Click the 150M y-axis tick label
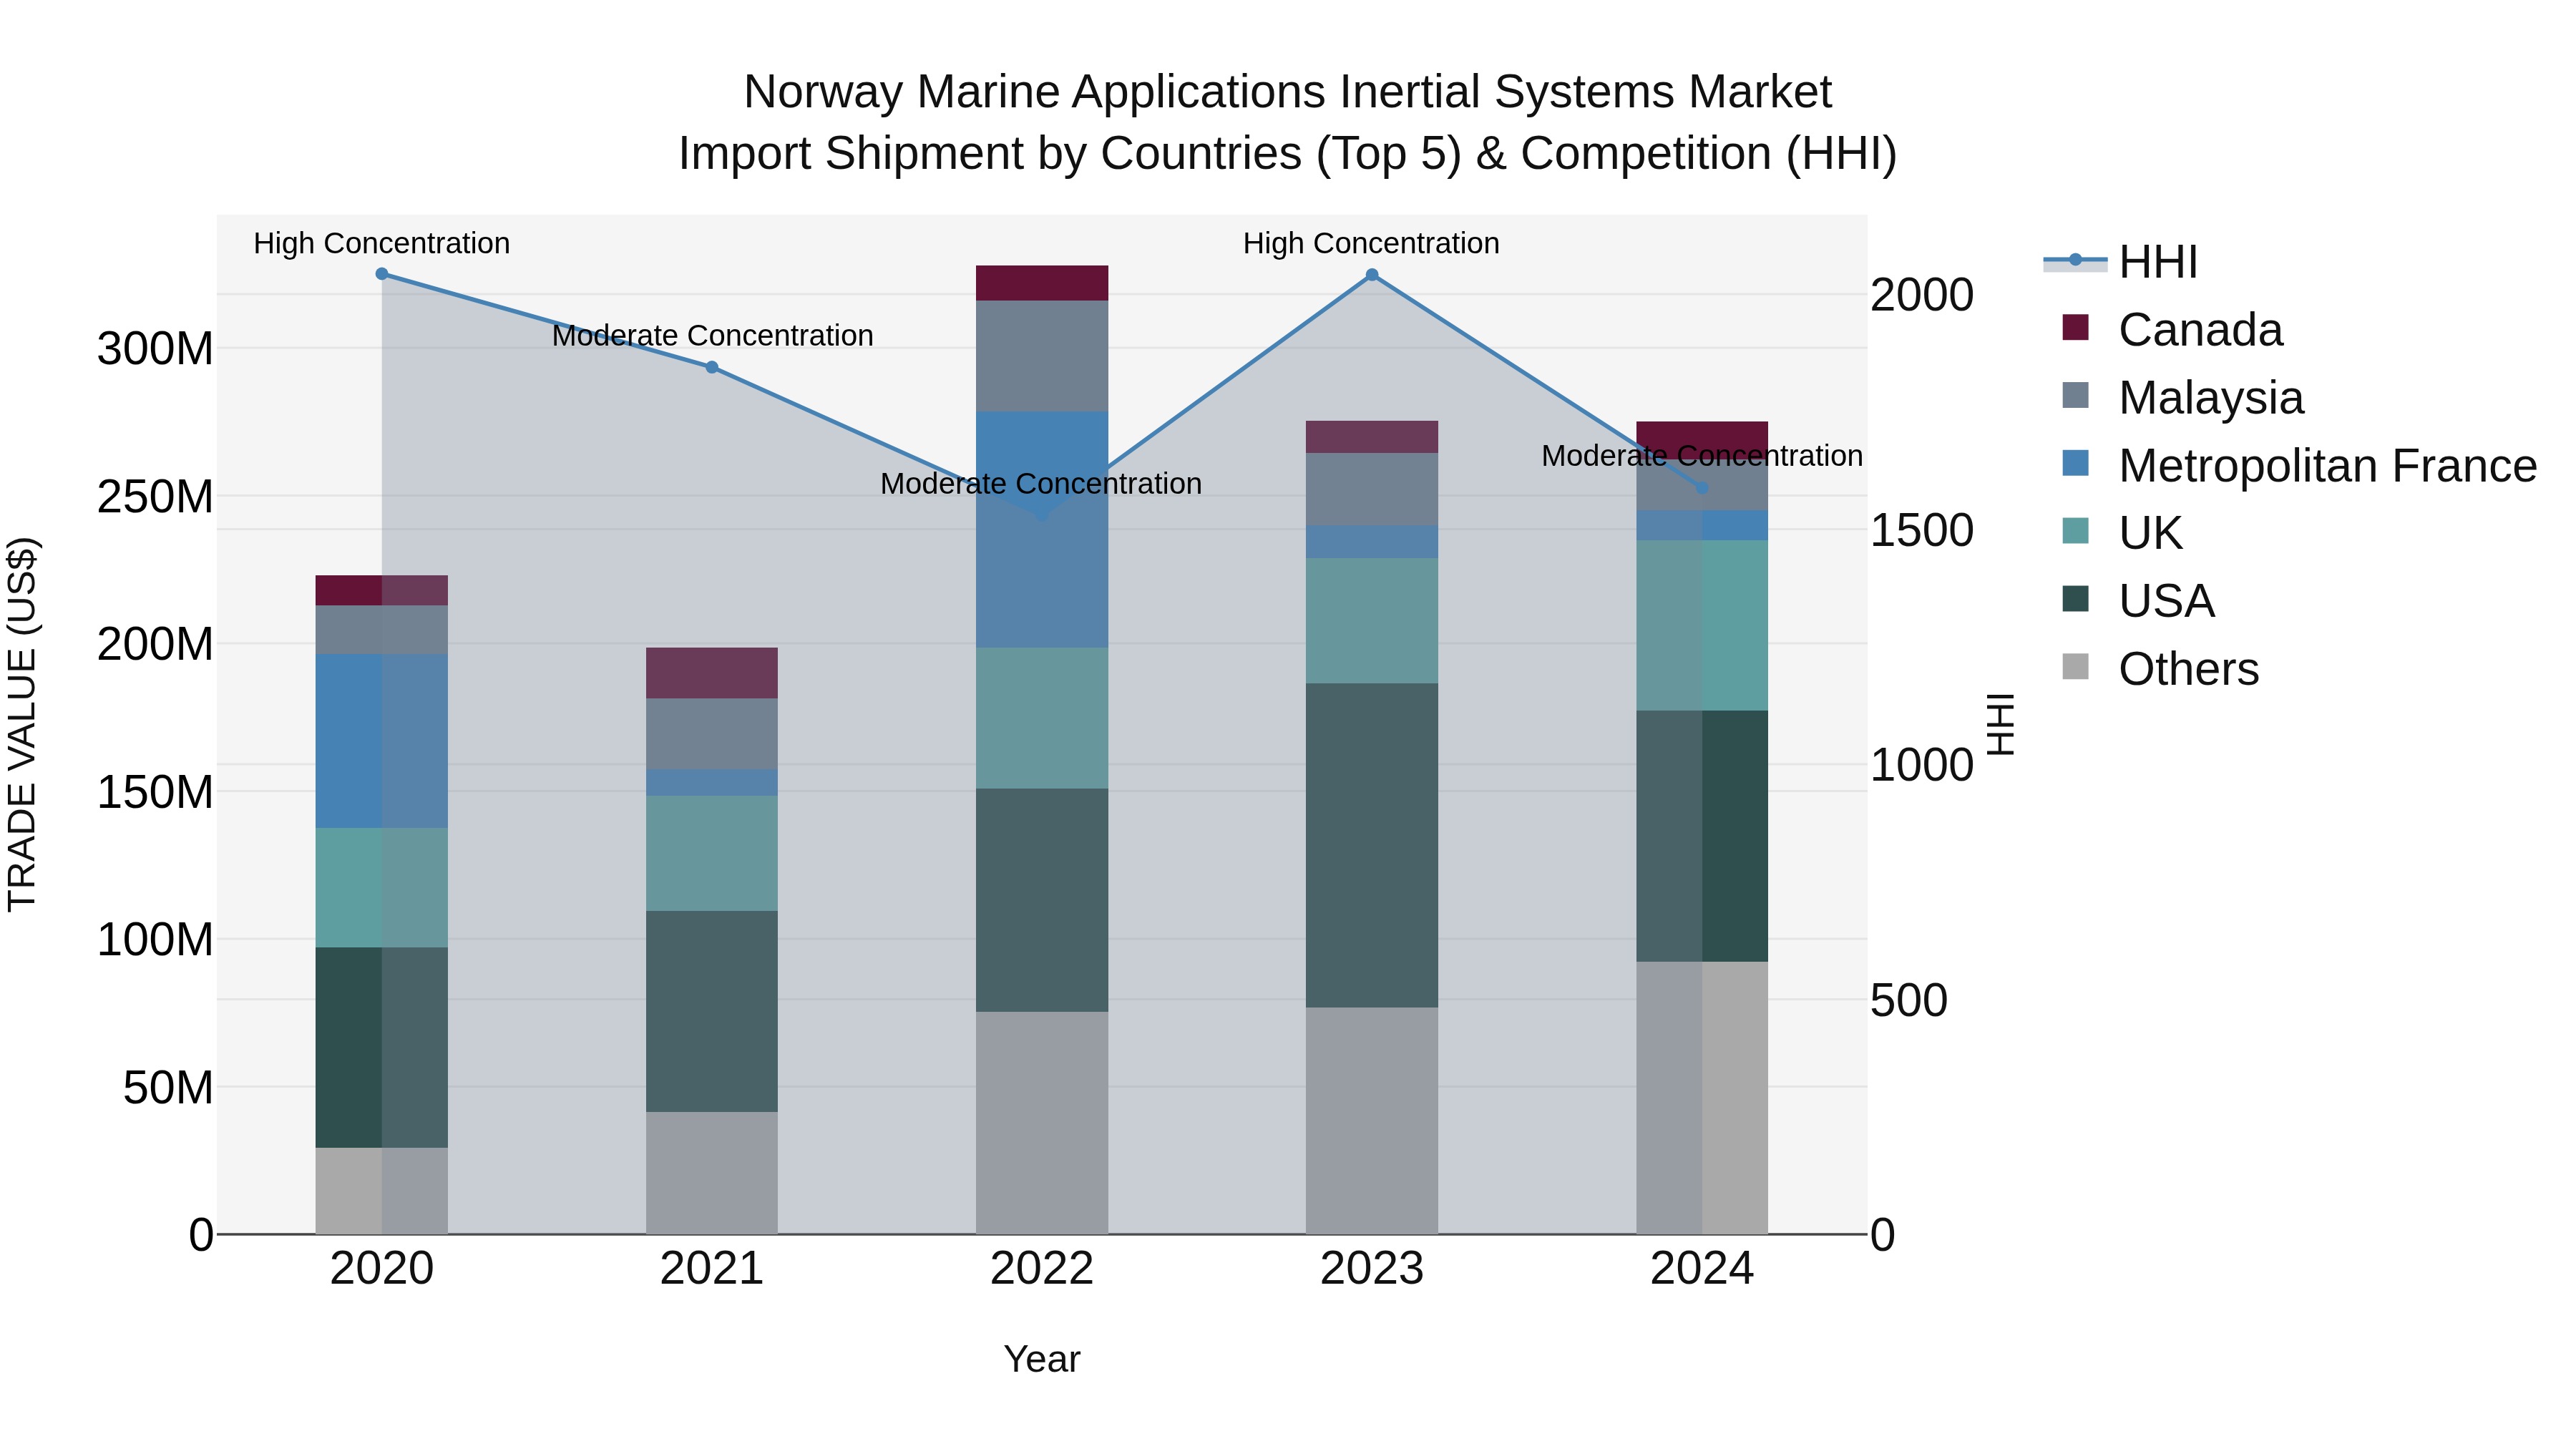 tap(155, 792)
